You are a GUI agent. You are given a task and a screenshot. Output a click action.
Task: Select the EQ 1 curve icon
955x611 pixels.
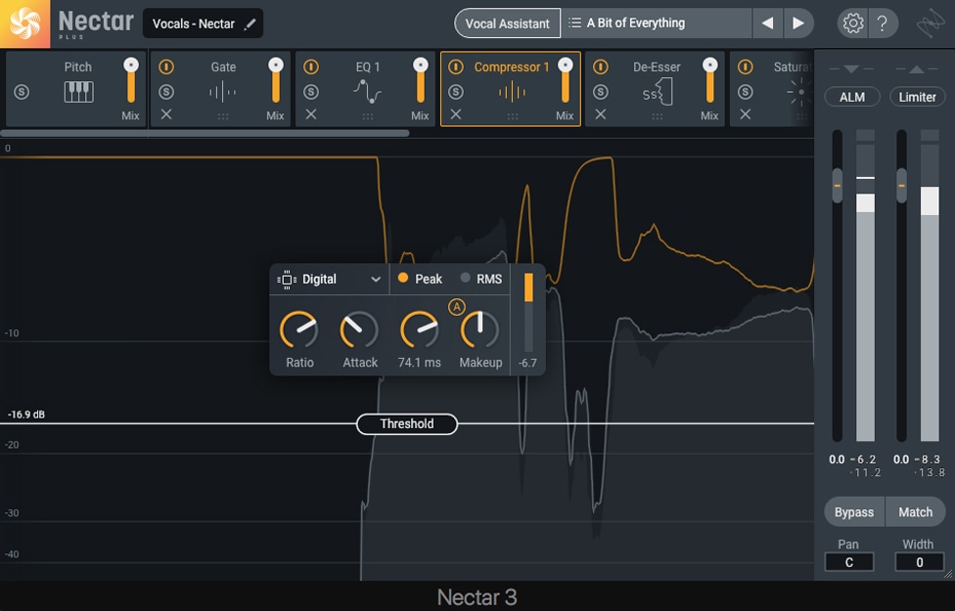[367, 92]
